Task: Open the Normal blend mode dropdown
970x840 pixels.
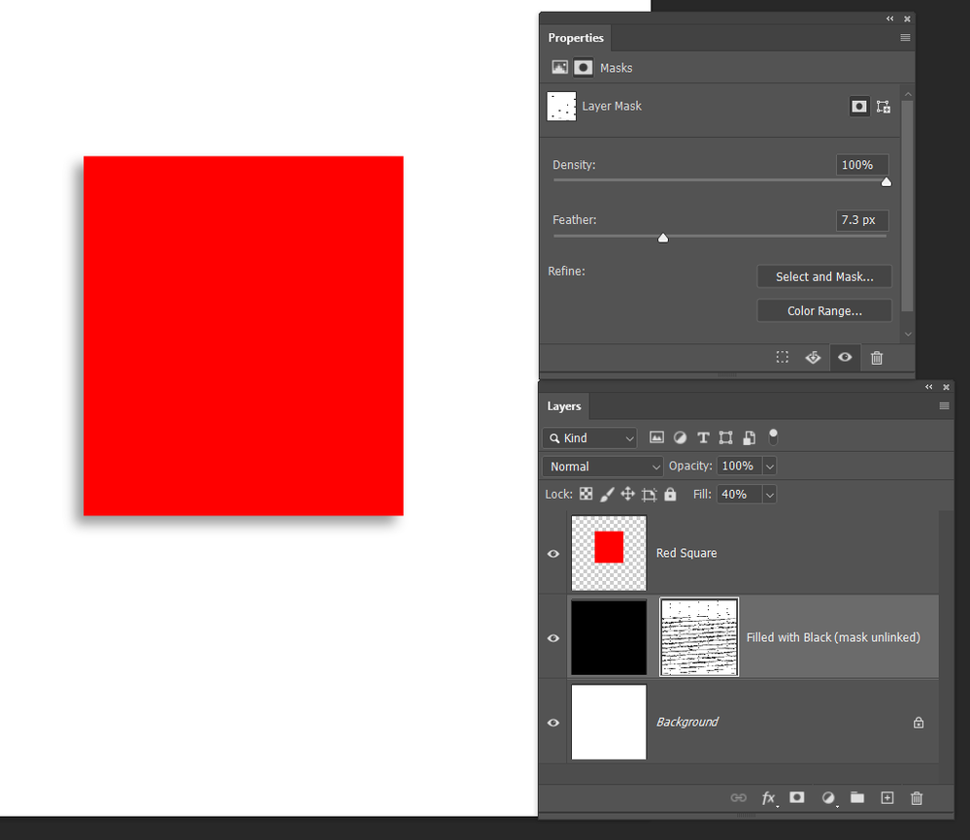Action: click(603, 466)
